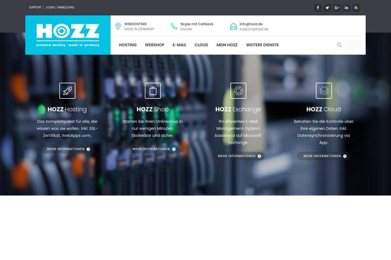Click the envelope icon by info@hozz.de
The width and height of the screenshot is (391, 260).
click(233, 27)
